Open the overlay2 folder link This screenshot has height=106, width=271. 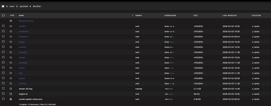tap(23, 52)
